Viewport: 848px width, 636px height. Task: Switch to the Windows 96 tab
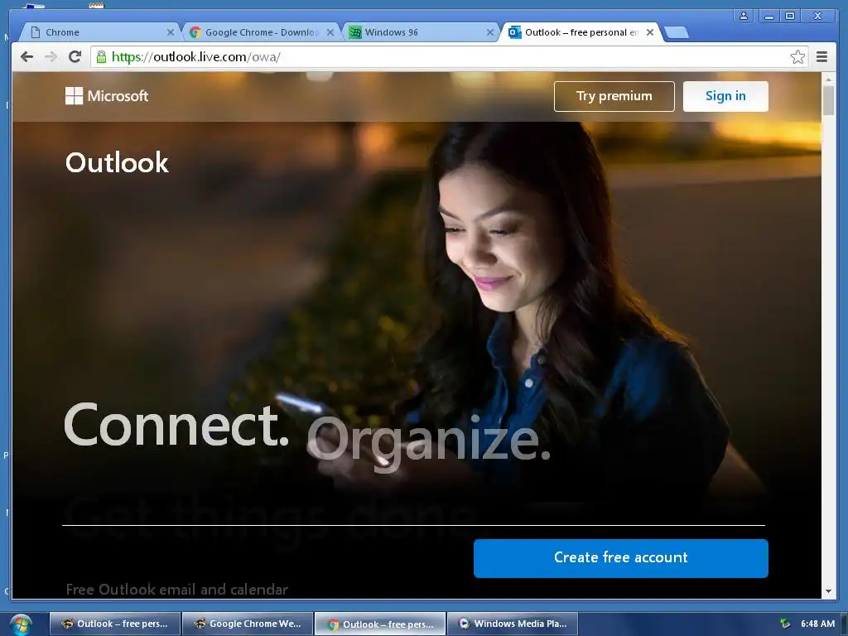click(421, 32)
